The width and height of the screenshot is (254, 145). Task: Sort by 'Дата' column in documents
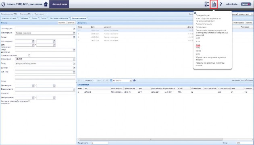(x=97, y=27)
